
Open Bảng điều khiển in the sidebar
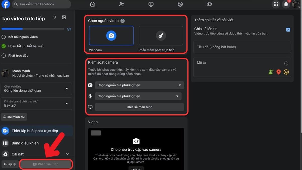25,143
